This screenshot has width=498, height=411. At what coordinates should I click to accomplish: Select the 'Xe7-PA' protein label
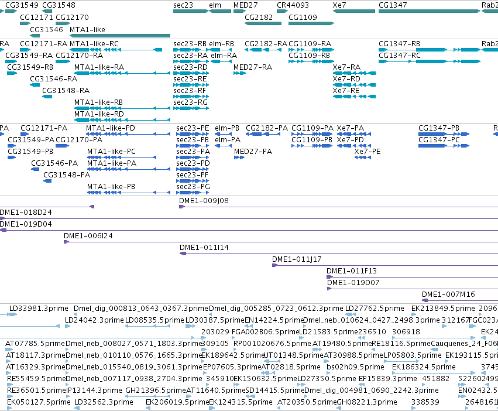(351, 128)
